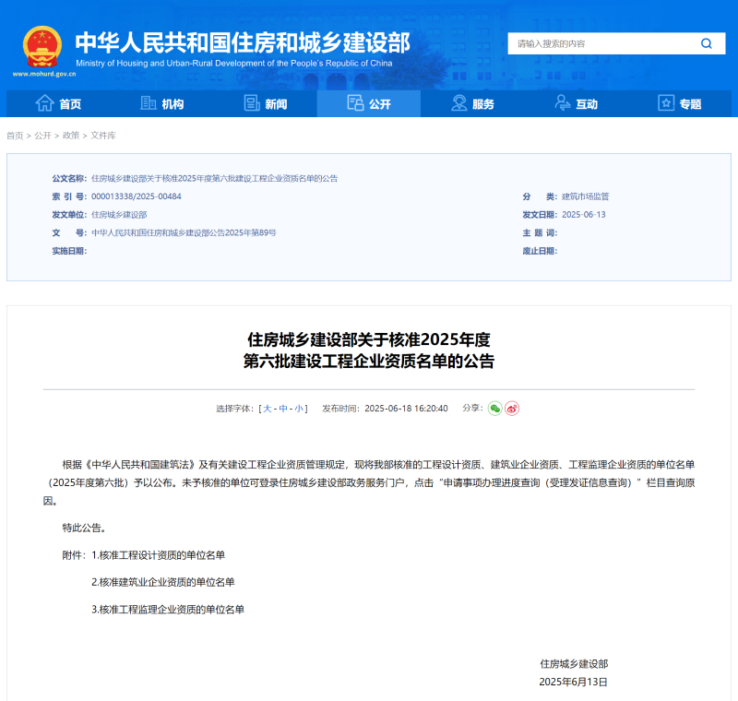The image size is (738, 701).
Task: Open attachment 核准工程监理企业资质的单位名单
Action: click(x=167, y=610)
